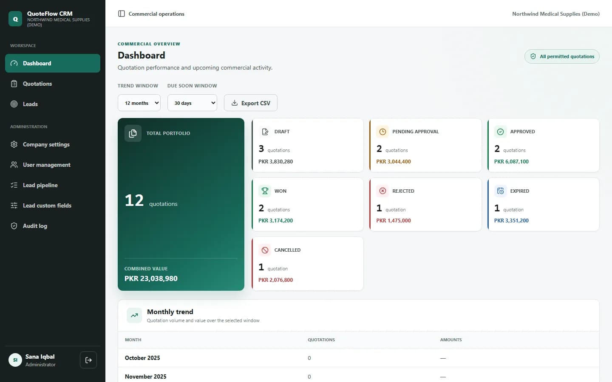Click the Lead pipeline list icon

point(14,185)
